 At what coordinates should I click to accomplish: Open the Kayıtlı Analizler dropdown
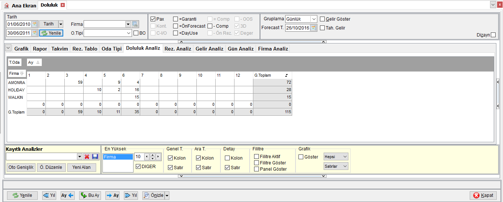click(80, 157)
